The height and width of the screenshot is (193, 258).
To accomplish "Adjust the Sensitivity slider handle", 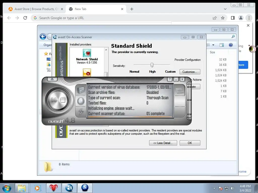I will pos(152,65).
